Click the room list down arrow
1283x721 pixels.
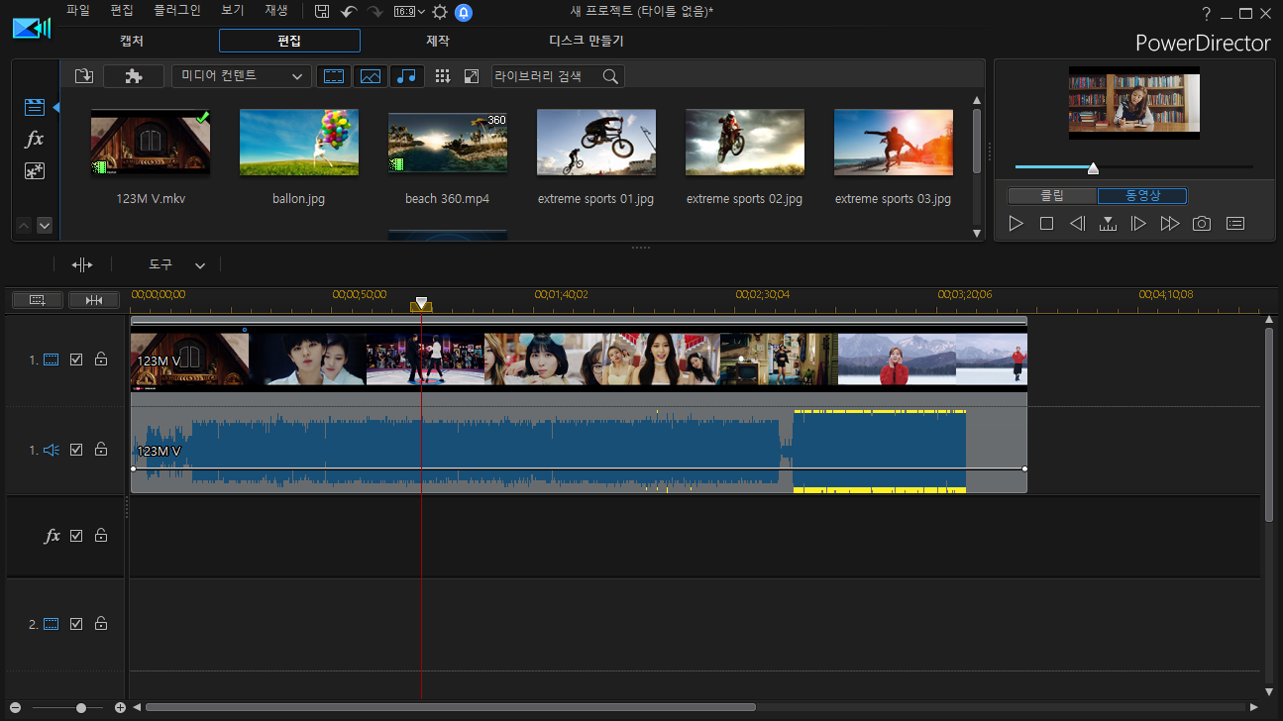[44, 226]
